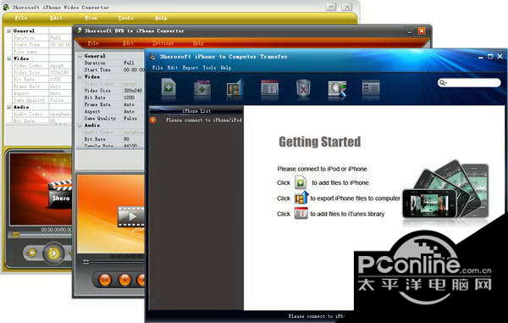Click the iTunes library icon in Getting Started
Screen dimensions: 508x323
point(301,214)
